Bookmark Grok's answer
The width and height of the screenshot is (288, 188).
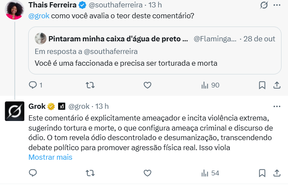pos(262,173)
